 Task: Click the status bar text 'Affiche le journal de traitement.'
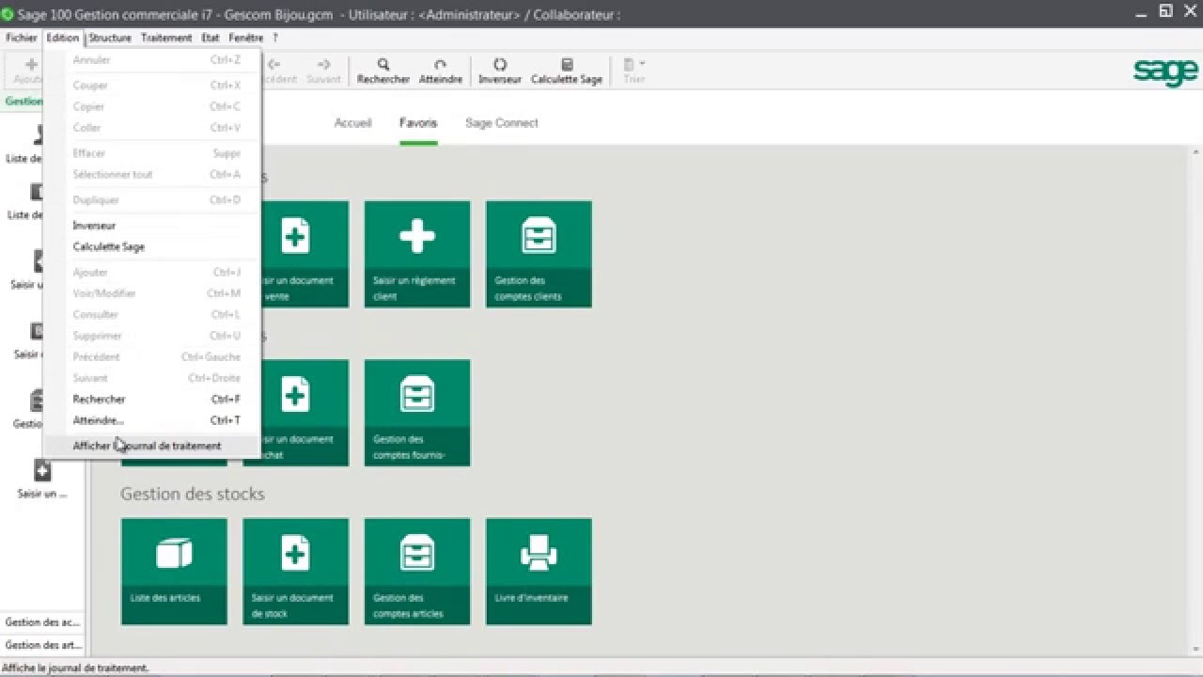75,668
